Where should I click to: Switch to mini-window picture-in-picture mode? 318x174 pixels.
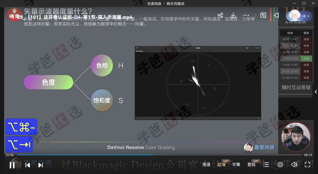(x=263, y=16)
